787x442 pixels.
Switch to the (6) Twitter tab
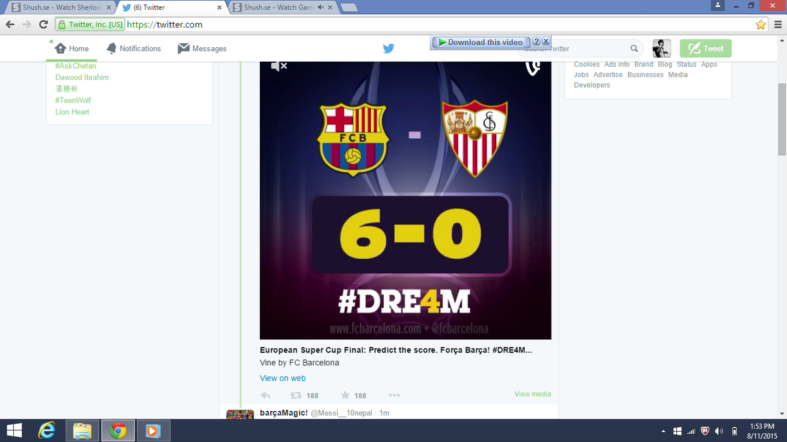point(172,7)
